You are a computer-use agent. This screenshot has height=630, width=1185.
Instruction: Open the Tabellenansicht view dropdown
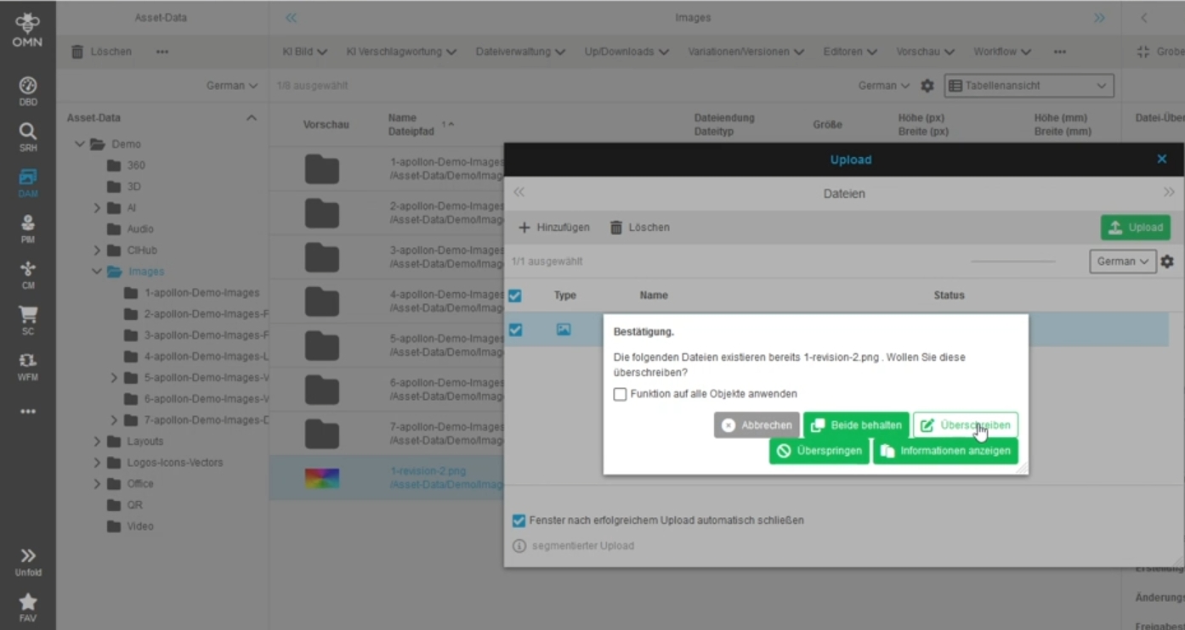pyautogui.click(x=1029, y=86)
